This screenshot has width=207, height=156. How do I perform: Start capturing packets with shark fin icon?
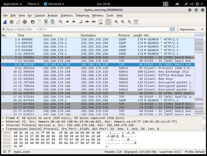pyautogui.click(x=5, y=22)
